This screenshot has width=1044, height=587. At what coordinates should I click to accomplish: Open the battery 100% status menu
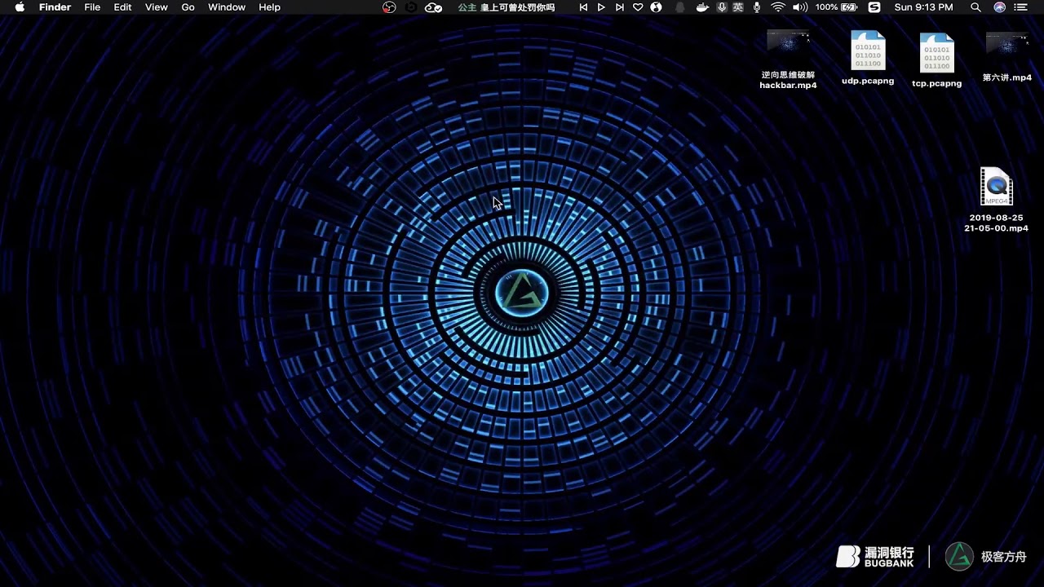coord(836,7)
